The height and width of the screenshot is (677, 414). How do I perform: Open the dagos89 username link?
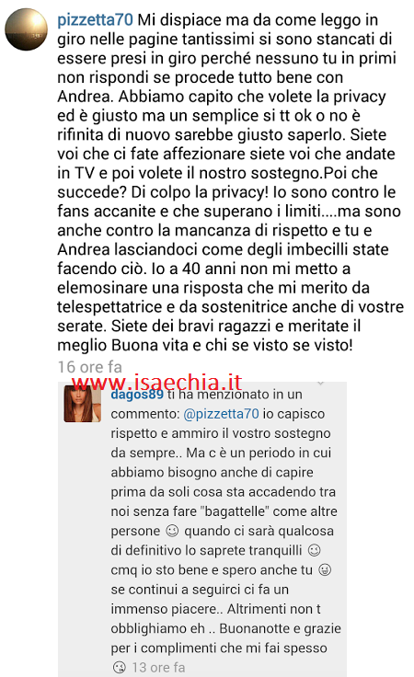(137, 395)
